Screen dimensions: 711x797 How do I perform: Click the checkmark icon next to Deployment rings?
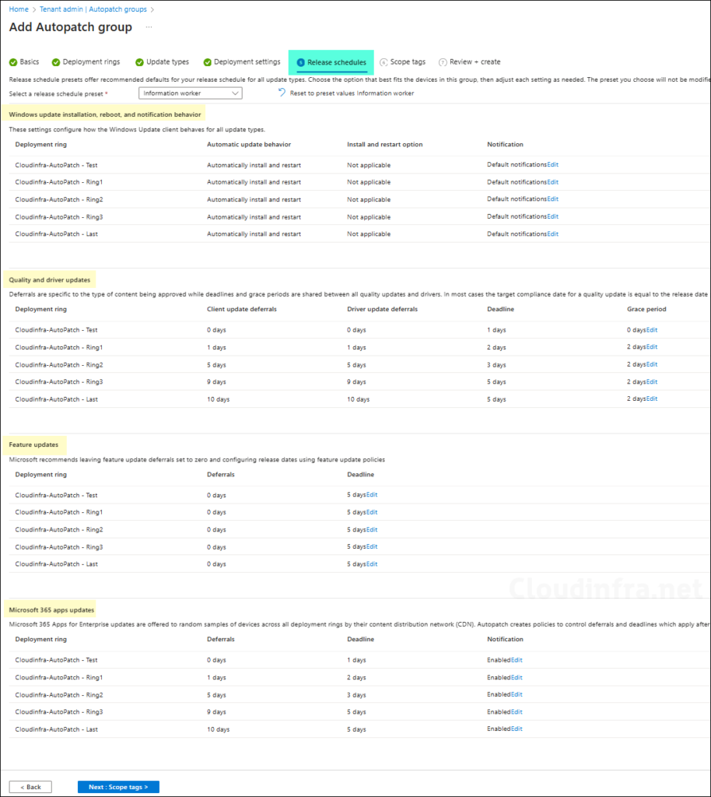(56, 62)
